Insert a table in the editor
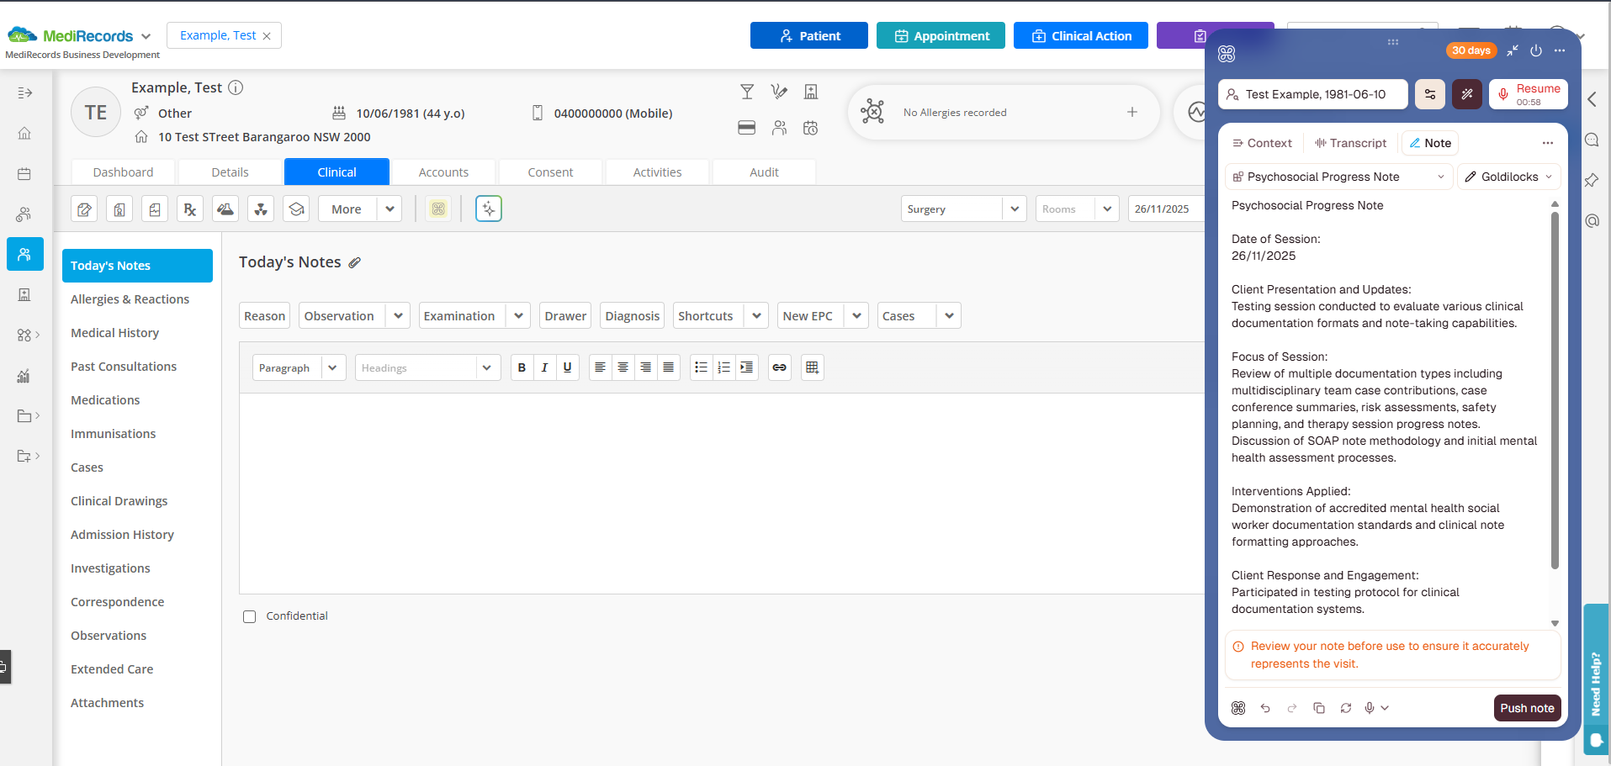 812,367
